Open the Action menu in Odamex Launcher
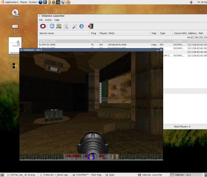 click(x=48, y=20)
